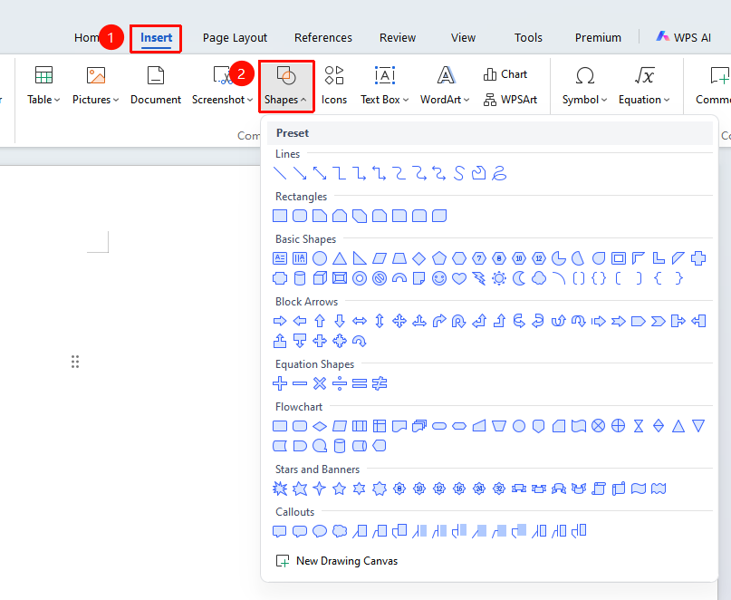Image resolution: width=731 pixels, height=600 pixels.
Task: Pick the straight line shape
Action: click(280, 173)
